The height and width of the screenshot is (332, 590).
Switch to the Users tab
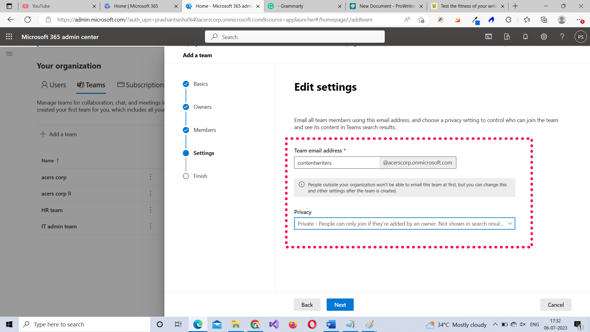[54, 85]
